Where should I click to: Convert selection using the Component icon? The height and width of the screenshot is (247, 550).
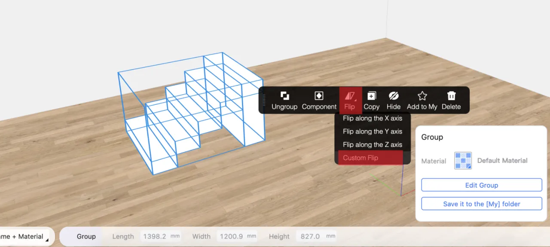pos(319,96)
